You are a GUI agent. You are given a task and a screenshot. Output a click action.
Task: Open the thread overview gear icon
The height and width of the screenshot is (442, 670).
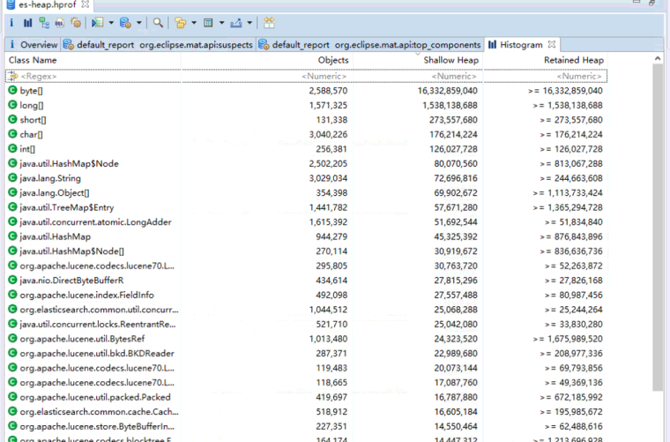(x=76, y=23)
